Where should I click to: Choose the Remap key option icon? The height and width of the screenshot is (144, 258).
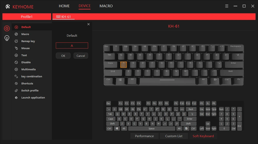(x=16, y=41)
